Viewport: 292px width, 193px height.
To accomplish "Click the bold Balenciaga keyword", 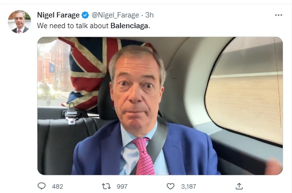I will click(x=130, y=26).
